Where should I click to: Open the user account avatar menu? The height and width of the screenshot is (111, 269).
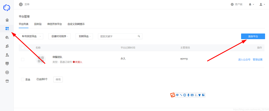[x=261, y=5]
